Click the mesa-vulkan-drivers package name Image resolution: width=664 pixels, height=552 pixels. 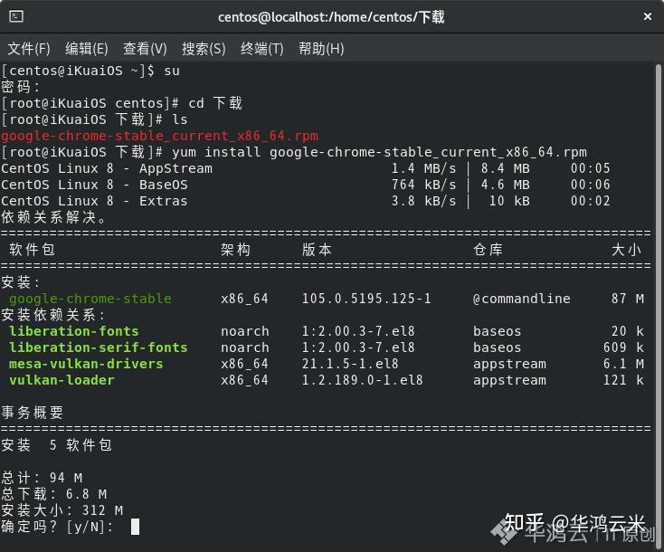point(86,364)
